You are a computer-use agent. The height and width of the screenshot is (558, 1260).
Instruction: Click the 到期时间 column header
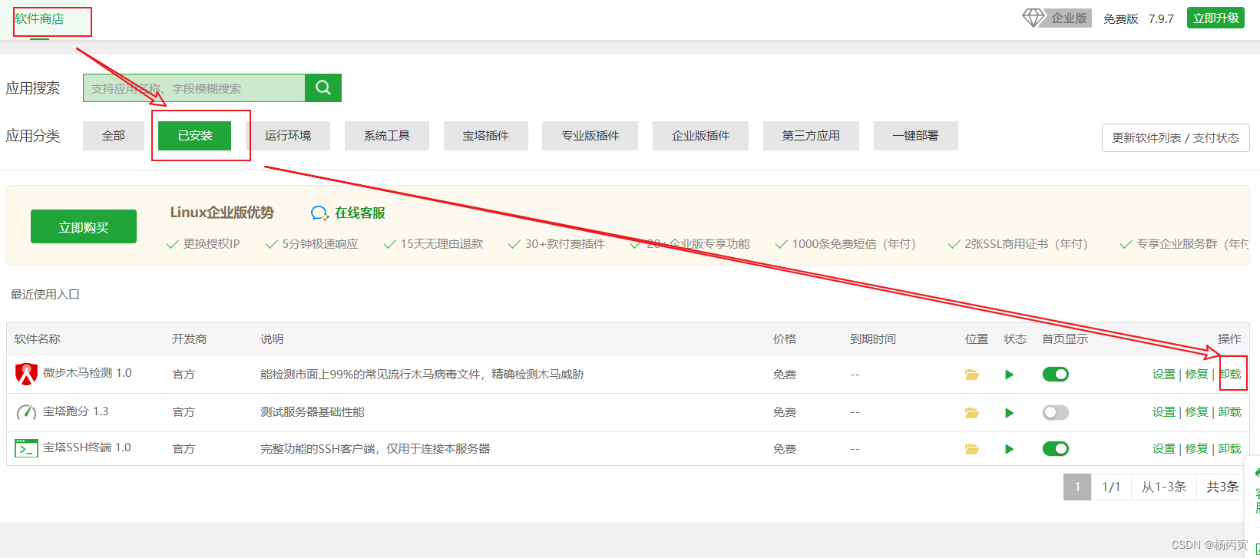(x=873, y=339)
